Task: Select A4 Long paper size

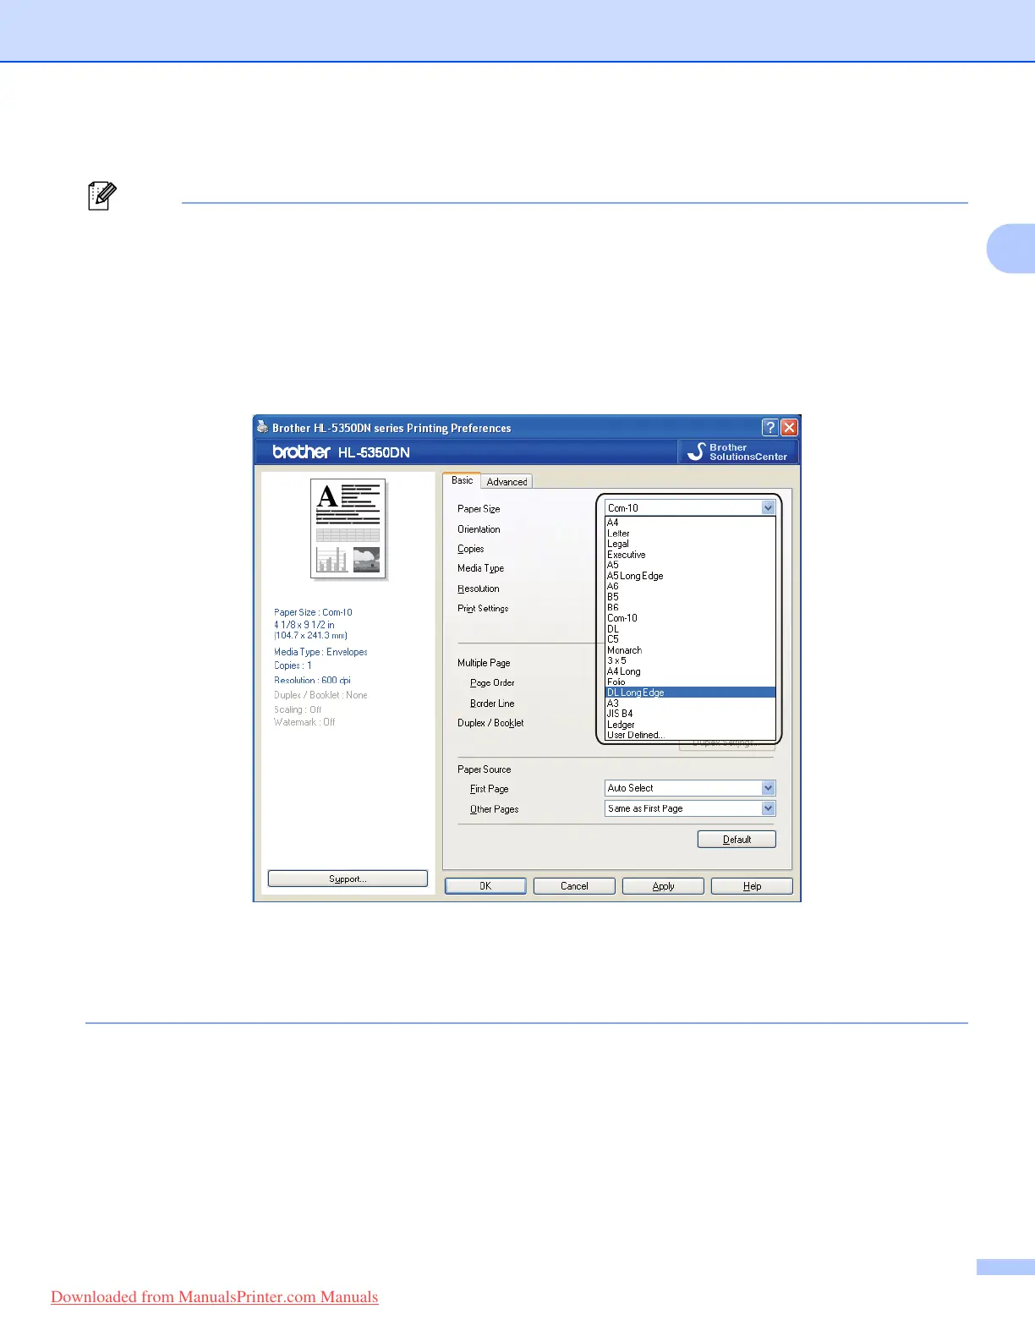Action: pos(690,671)
